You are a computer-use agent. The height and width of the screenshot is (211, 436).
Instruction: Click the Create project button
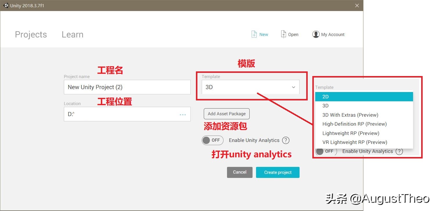pos(278,172)
